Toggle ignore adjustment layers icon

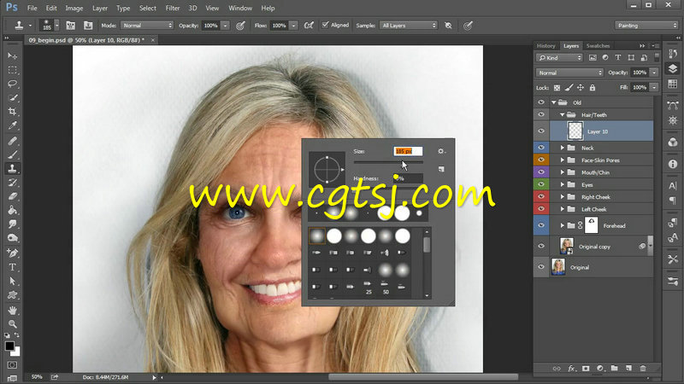[448, 26]
